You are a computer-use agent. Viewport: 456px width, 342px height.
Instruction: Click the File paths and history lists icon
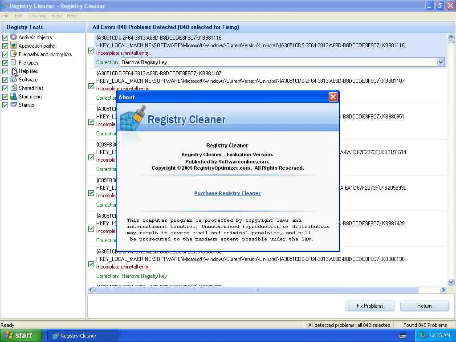(x=13, y=54)
